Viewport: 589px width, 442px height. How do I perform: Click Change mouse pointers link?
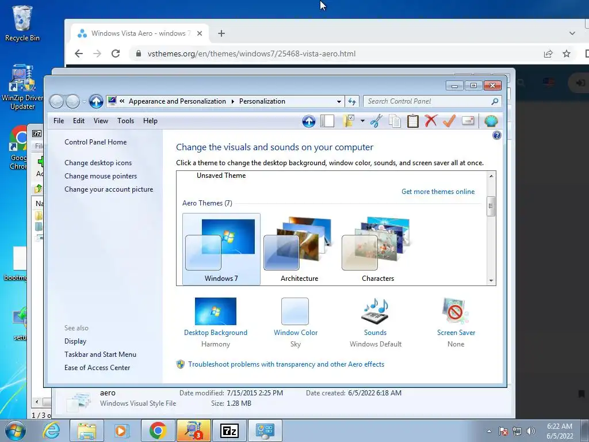pyautogui.click(x=101, y=176)
